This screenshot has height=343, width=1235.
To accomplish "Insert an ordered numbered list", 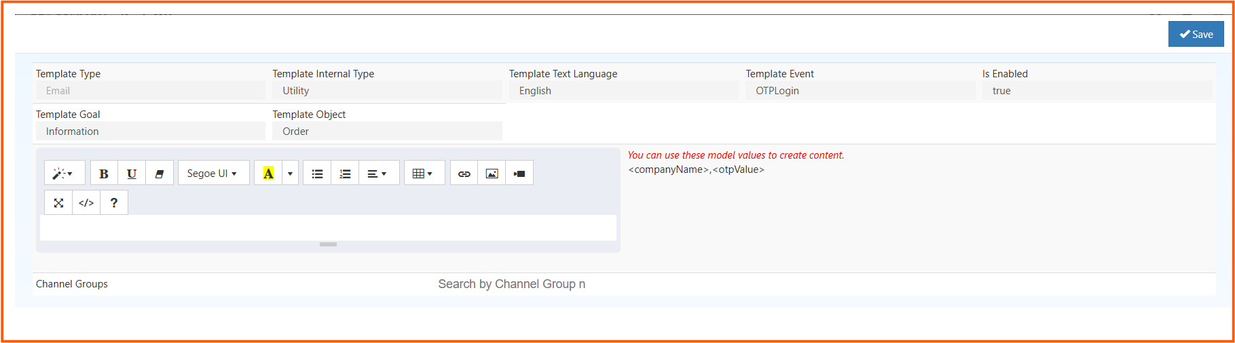I will coord(345,174).
